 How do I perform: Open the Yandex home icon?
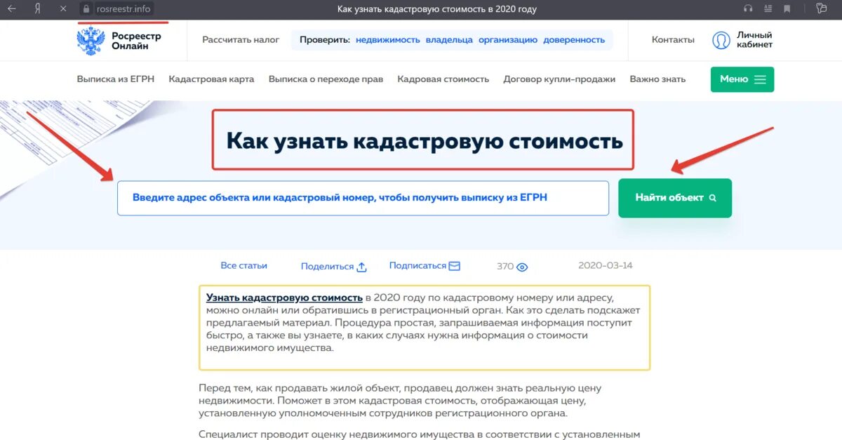point(37,9)
